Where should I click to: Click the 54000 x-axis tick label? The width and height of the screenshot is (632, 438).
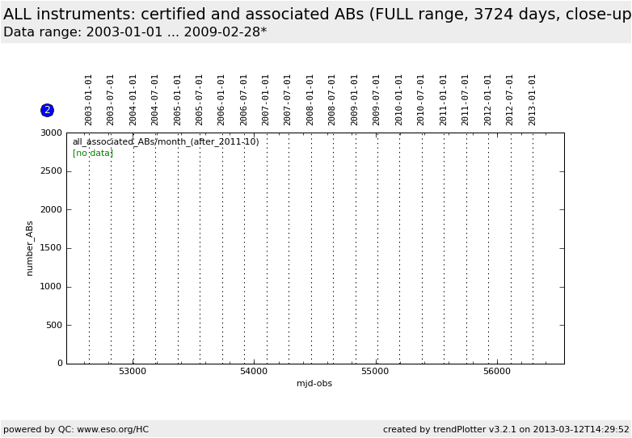pyautogui.click(x=254, y=372)
